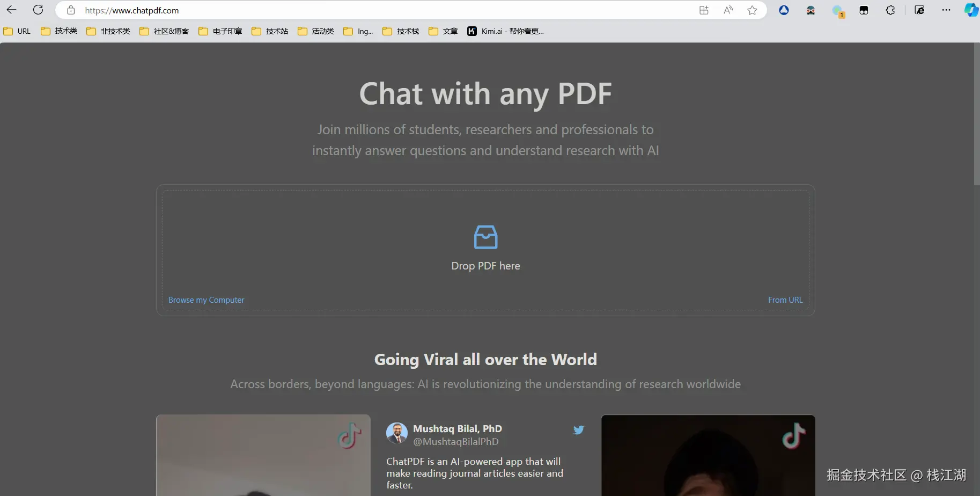980x496 pixels.
Task: Open the 文章 bookmarks folder
Action: [443, 31]
